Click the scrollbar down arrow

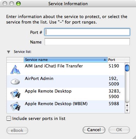coord(127,110)
